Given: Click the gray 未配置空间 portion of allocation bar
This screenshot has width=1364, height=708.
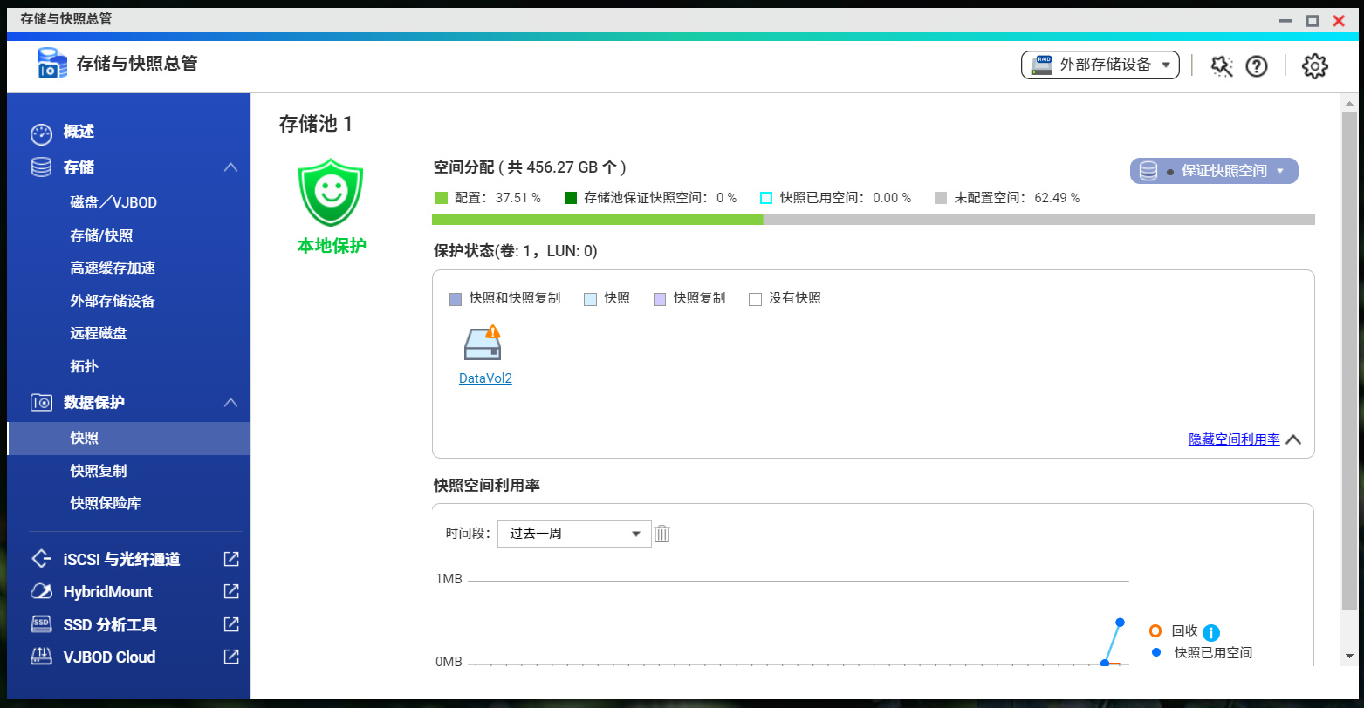Looking at the screenshot, I should pyautogui.click(x=1039, y=220).
